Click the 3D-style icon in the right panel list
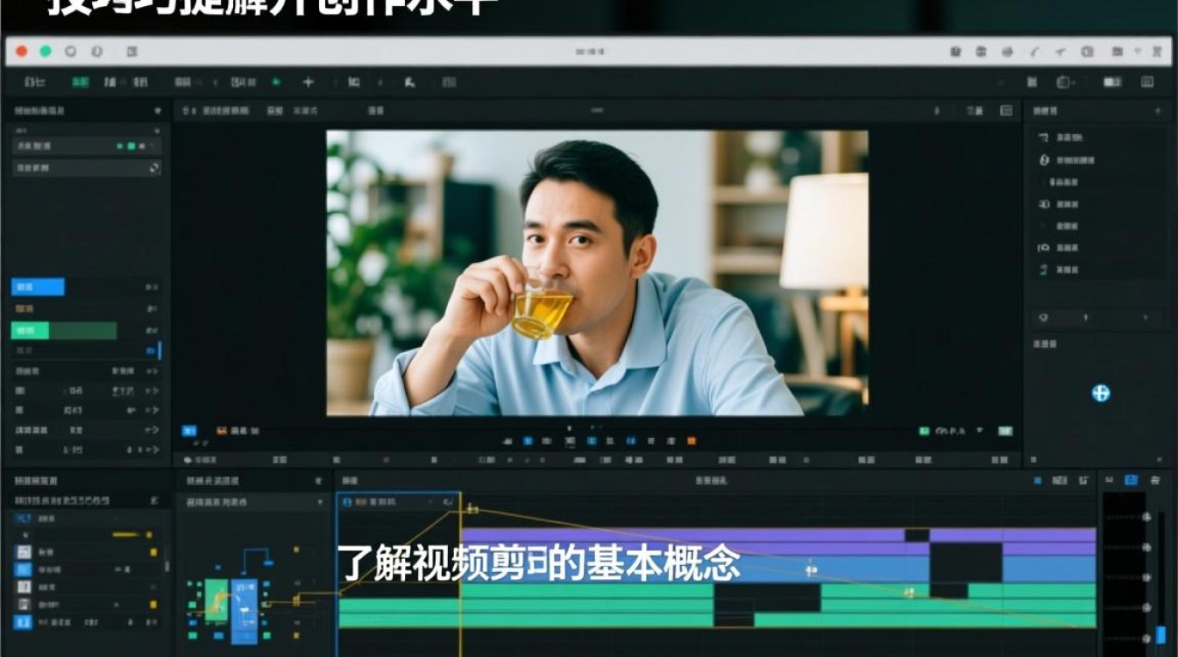Viewport: 1178px width, 657px height. (1044, 204)
